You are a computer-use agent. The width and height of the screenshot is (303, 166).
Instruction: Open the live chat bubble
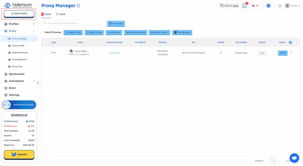click(x=294, y=158)
